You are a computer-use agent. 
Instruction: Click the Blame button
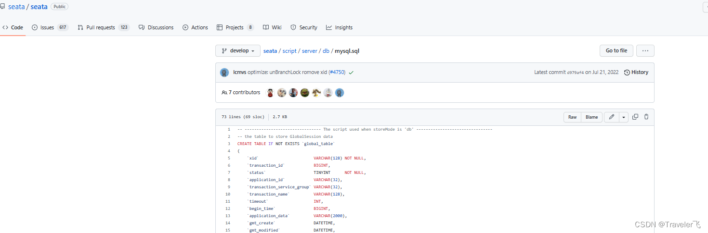pyautogui.click(x=592, y=117)
